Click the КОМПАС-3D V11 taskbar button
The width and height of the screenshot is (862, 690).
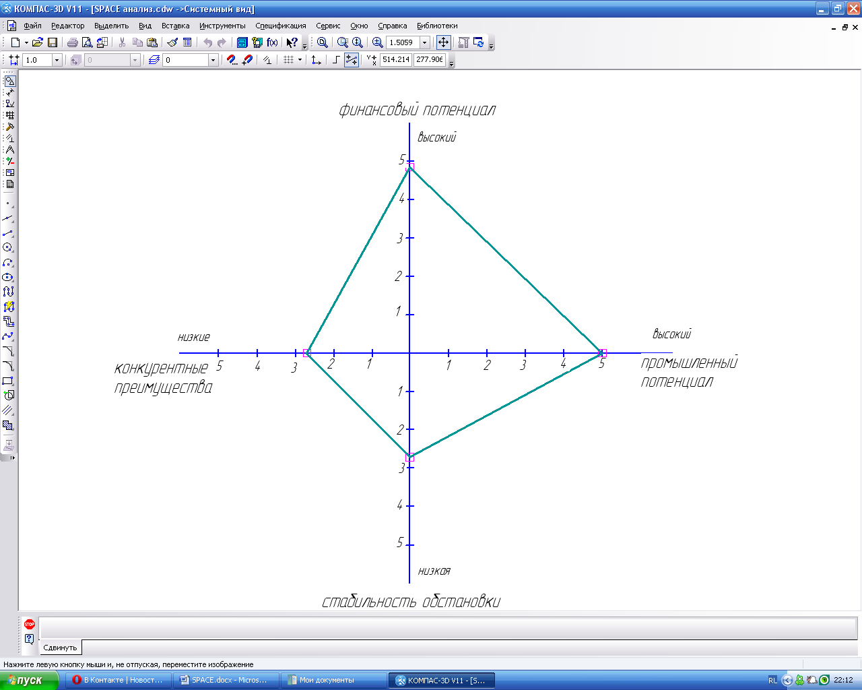442,680
